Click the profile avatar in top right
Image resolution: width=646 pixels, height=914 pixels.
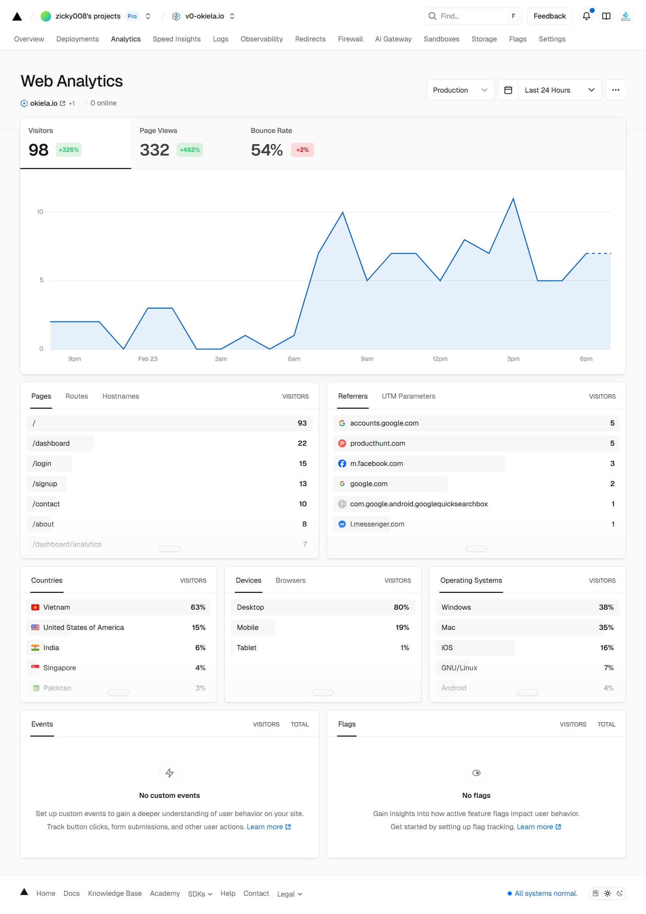[625, 16]
